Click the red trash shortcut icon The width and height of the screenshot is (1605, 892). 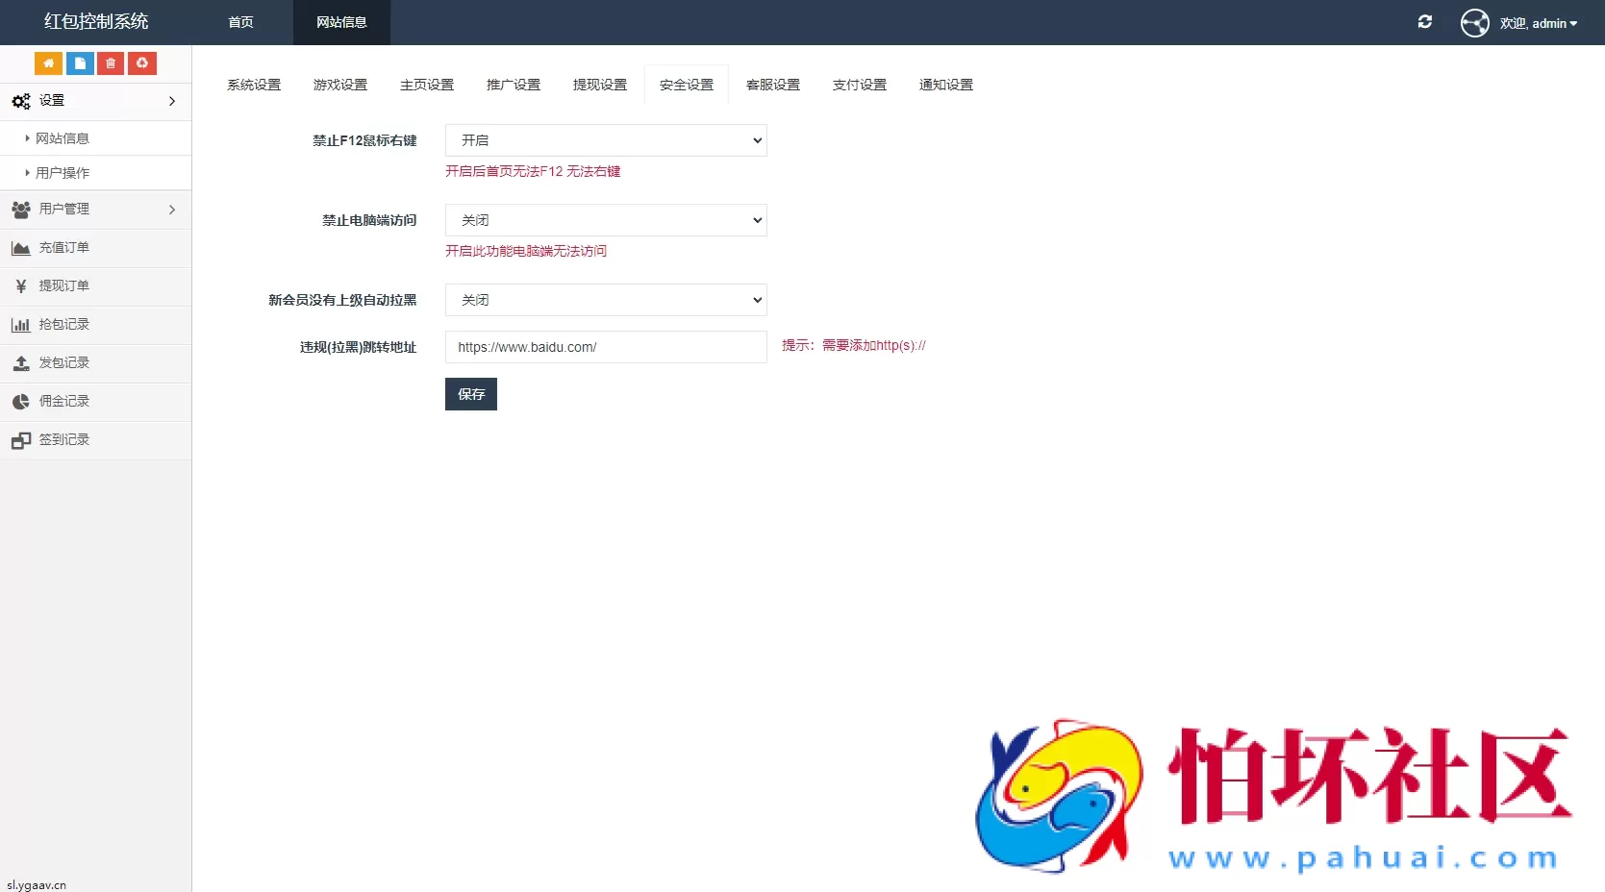[110, 62]
